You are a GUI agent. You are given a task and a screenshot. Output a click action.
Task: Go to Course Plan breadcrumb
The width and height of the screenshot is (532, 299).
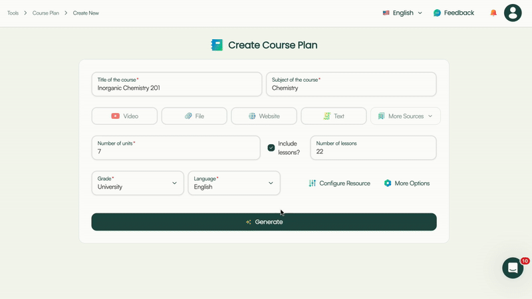(x=45, y=13)
